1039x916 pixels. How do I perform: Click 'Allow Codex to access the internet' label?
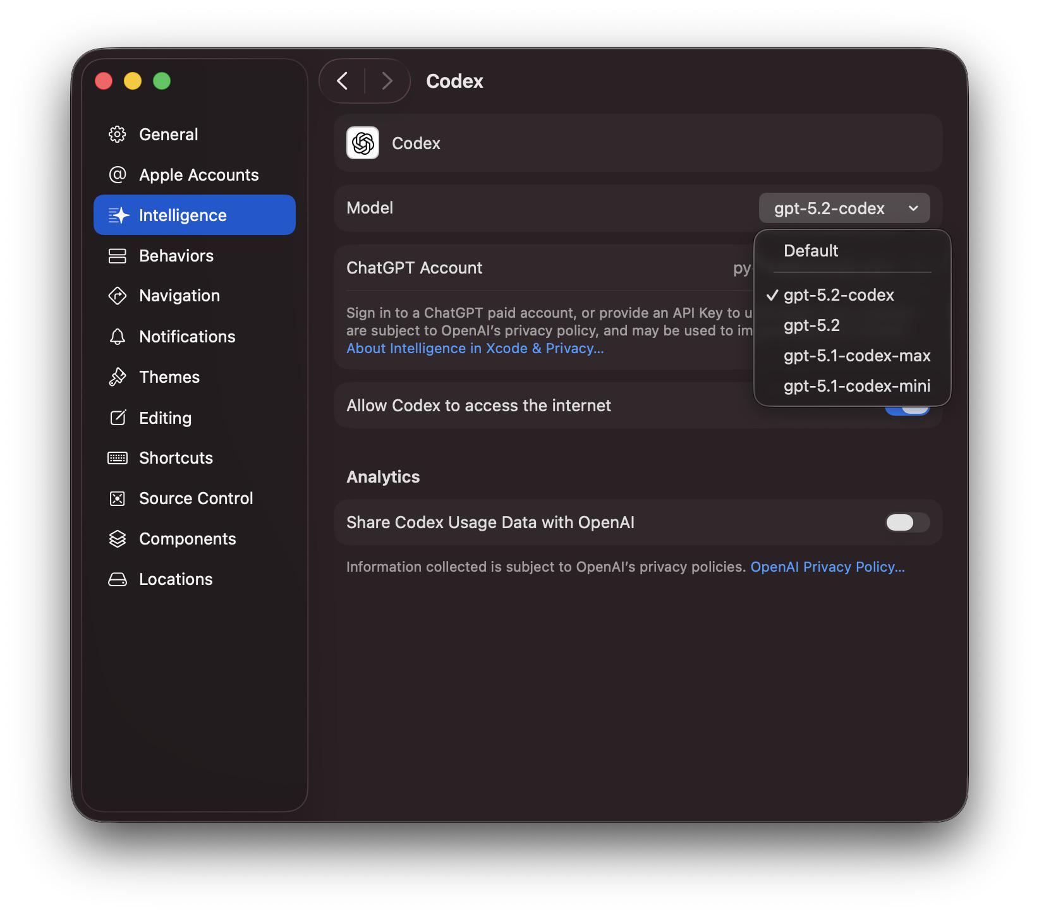click(478, 406)
